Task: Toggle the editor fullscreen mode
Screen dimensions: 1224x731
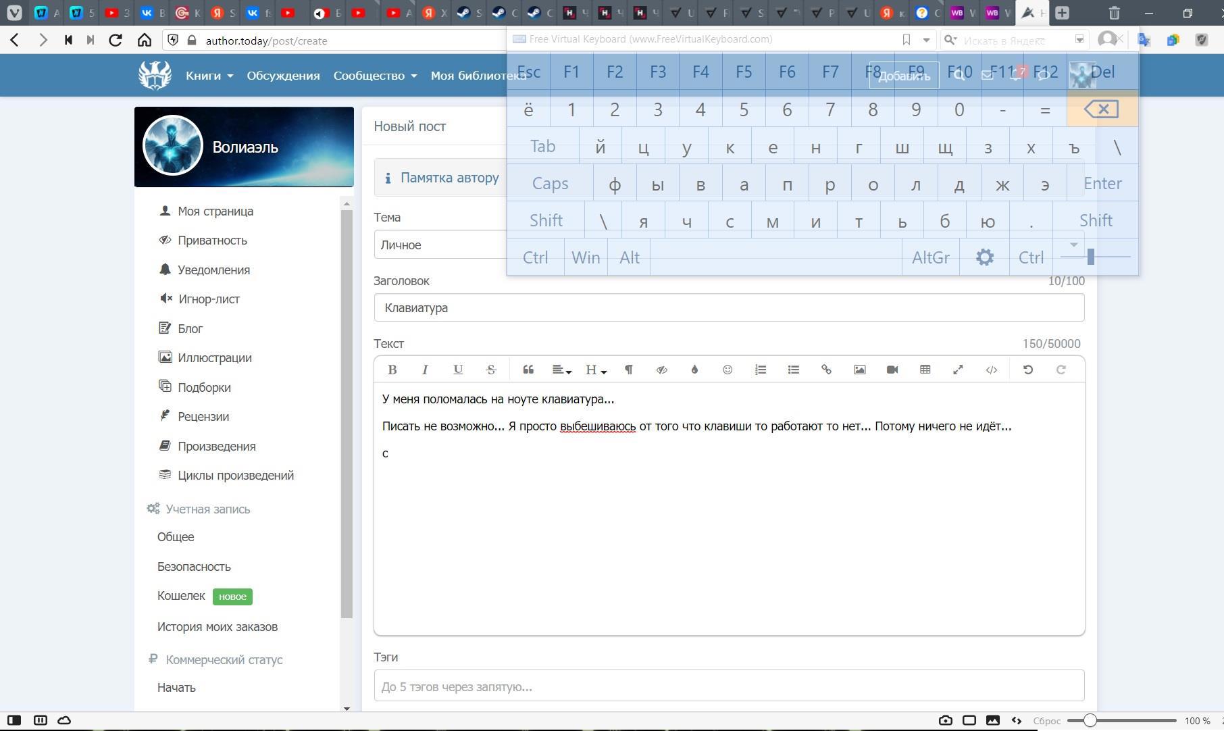Action: click(x=958, y=370)
